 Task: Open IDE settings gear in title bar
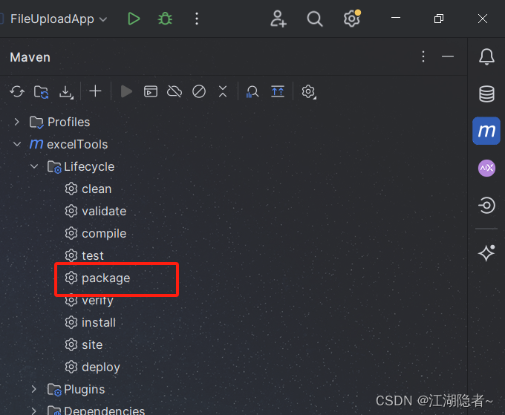[352, 19]
